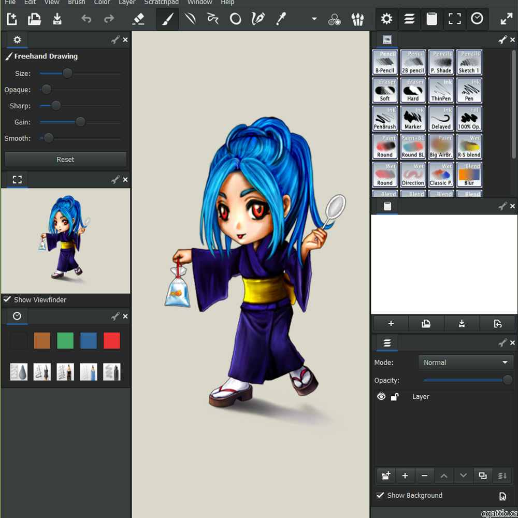Click the Reset button in Freehand Drawing panel
This screenshot has height=518, width=518.
point(65,159)
